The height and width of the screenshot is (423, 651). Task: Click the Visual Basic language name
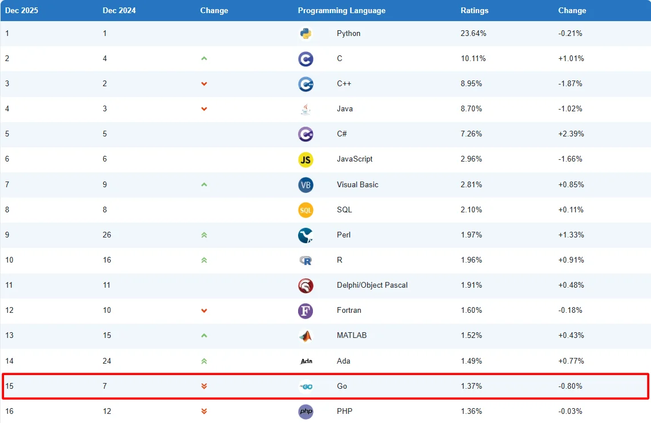(357, 184)
